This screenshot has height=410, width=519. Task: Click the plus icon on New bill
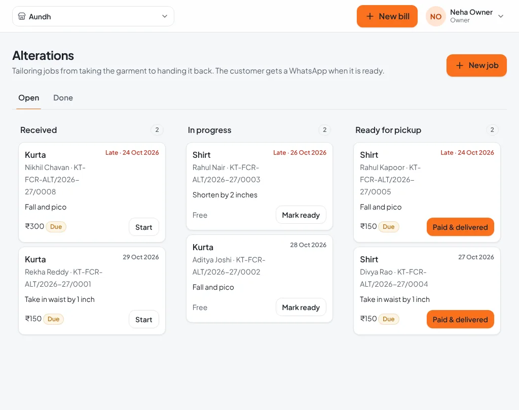369,16
